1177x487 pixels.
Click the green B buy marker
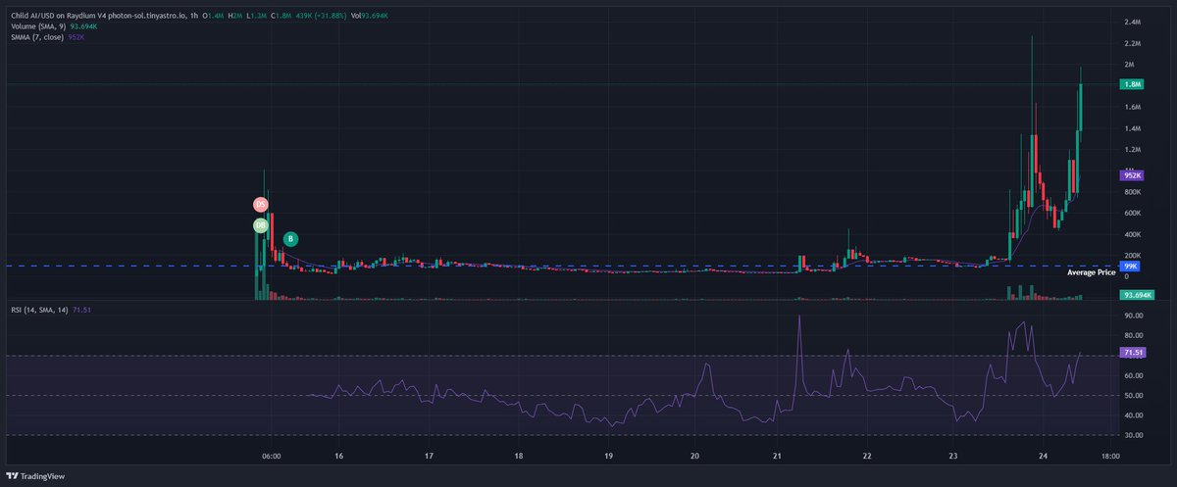click(x=291, y=238)
